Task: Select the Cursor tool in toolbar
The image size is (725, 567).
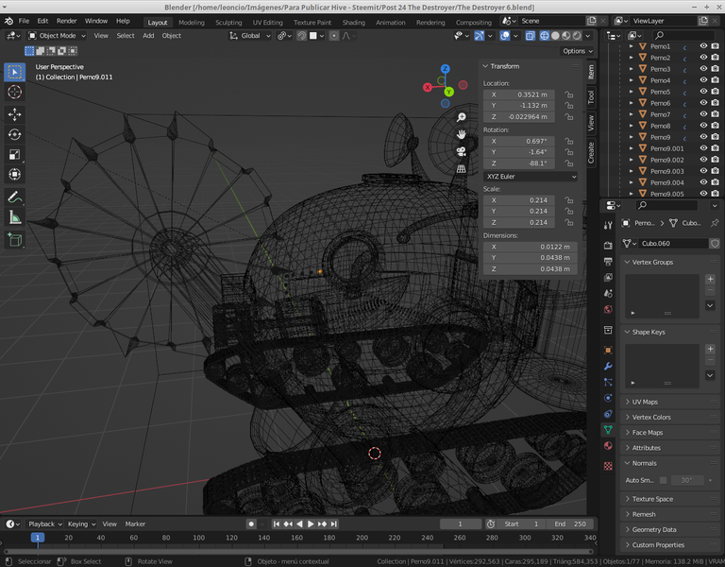Action: (15, 92)
